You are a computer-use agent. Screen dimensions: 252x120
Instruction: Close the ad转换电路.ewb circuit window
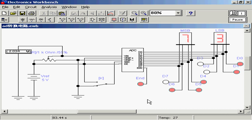tap(246, 26)
